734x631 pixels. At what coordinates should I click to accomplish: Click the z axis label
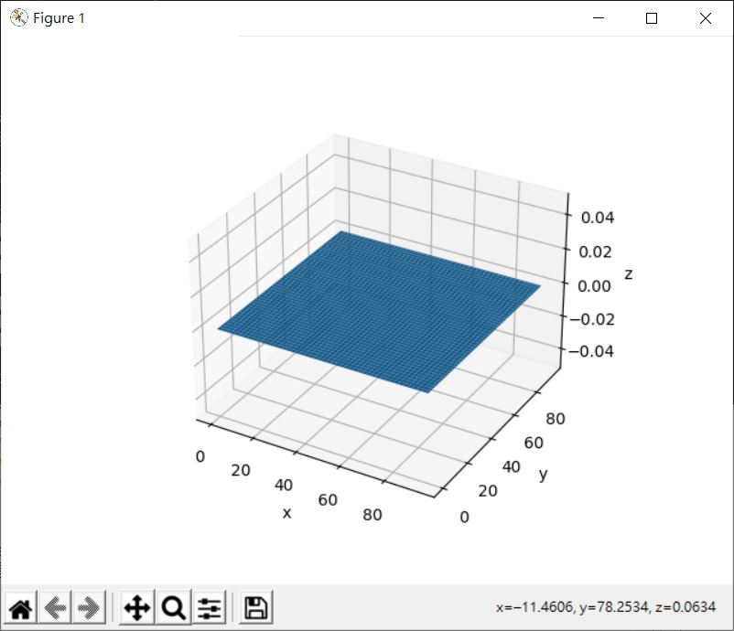(x=628, y=273)
